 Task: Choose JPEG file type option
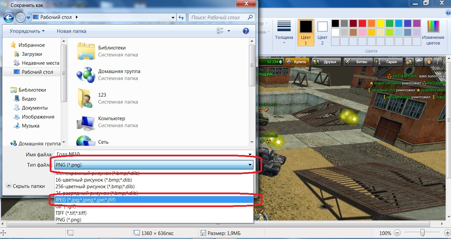click(x=154, y=200)
